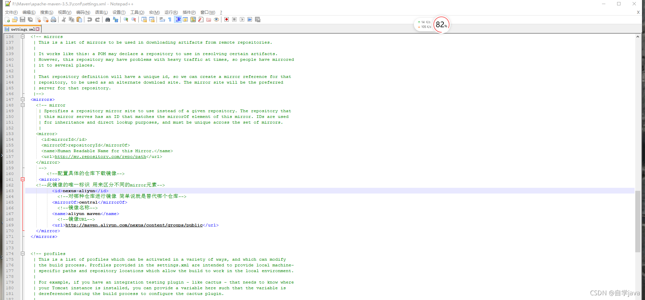
Task: Click the my.repository.com/repo/path URL link
Action: [100, 157]
